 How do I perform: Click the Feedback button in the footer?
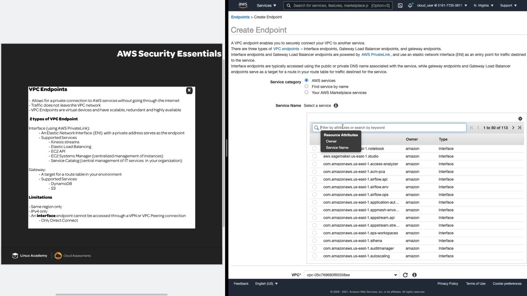241,284
